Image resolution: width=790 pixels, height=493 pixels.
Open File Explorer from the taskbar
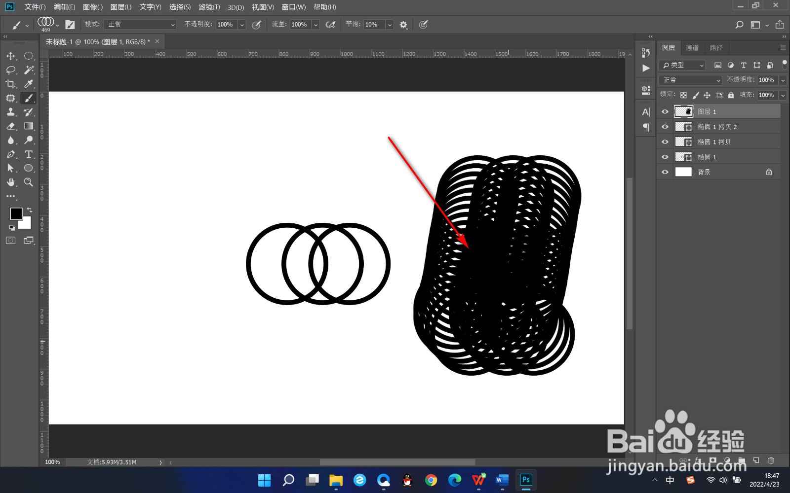pyautogui.click(x=336, y=480)
